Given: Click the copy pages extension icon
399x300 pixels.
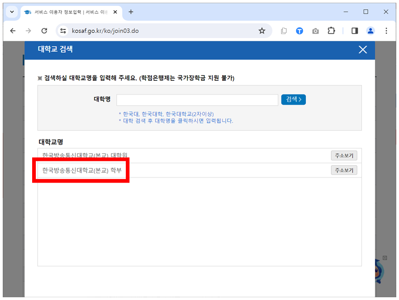Looking at the screenshot, I should pyautogui.click(x=284, y=31).
